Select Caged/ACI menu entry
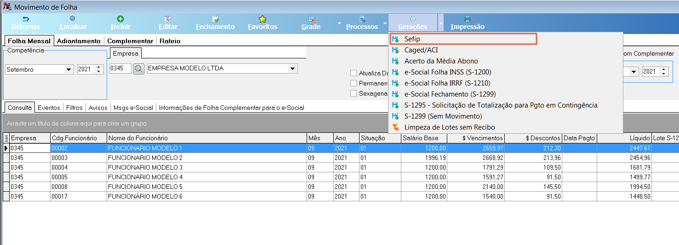The width and height of the screenshot is (679, 245). (505, 50)
